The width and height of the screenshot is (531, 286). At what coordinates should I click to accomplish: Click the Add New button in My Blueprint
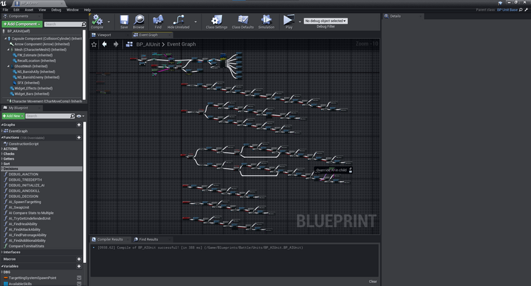click(13, 116)
